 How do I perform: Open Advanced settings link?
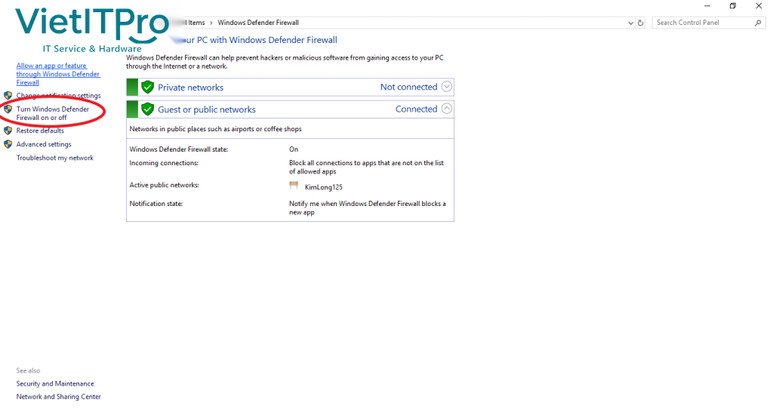coord(44,144)
